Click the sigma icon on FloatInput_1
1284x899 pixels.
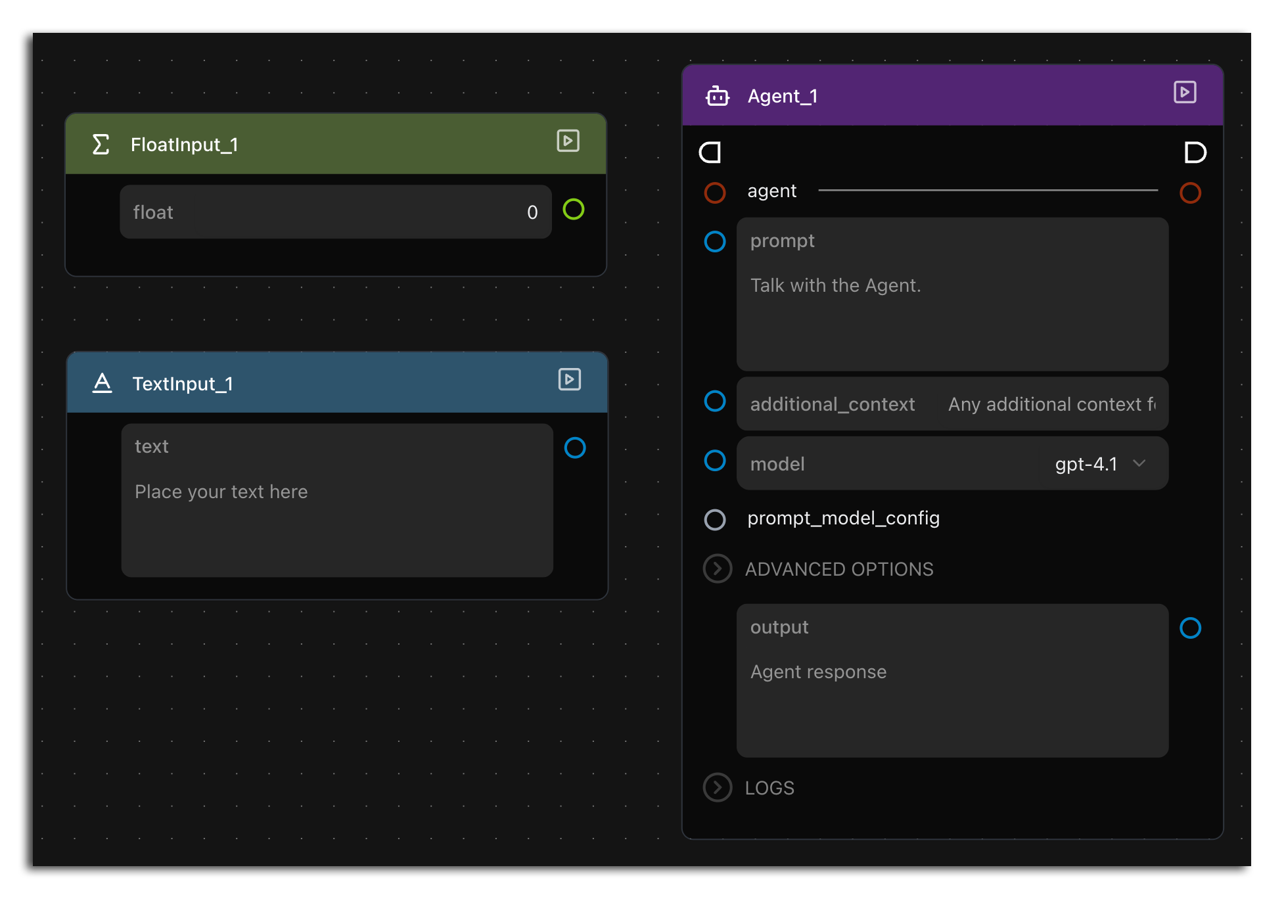[x=101, y=144]
